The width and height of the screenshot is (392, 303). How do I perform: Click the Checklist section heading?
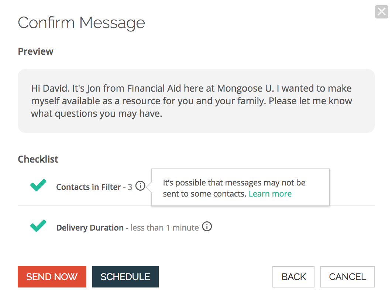[38, 159]
